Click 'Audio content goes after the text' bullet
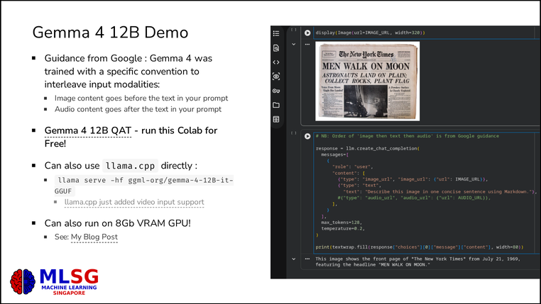541x304 pixels. coord(138,109)
